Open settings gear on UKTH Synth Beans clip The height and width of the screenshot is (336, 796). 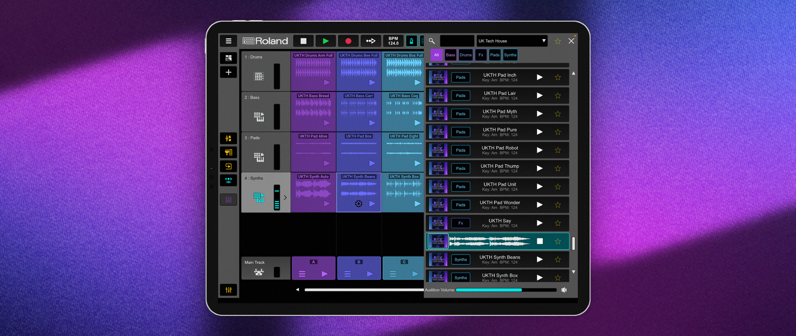[359, 203]
